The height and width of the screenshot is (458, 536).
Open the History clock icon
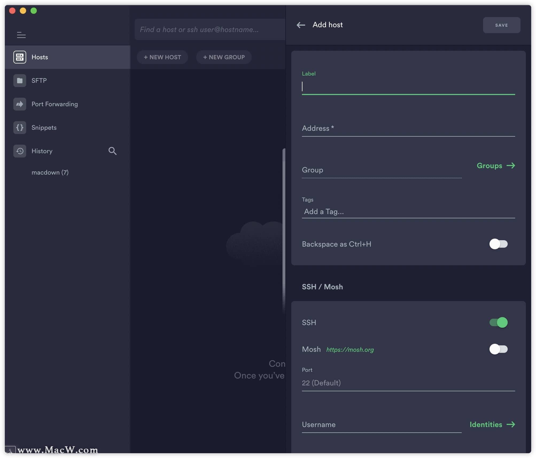(x=20, y=151)
